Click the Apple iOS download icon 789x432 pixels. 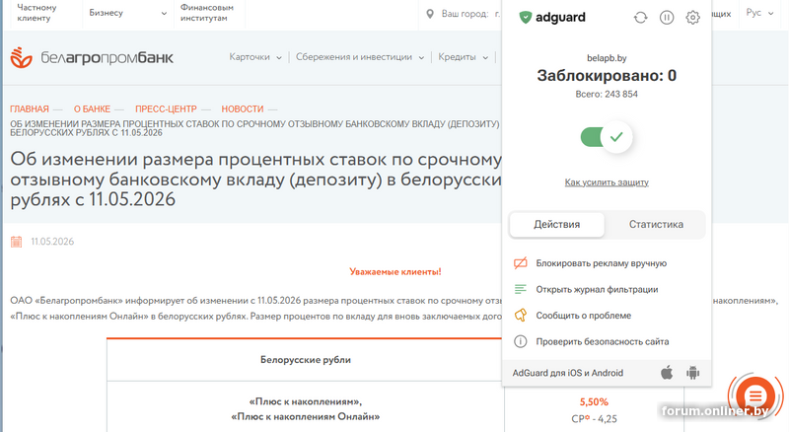pos(667,373)
